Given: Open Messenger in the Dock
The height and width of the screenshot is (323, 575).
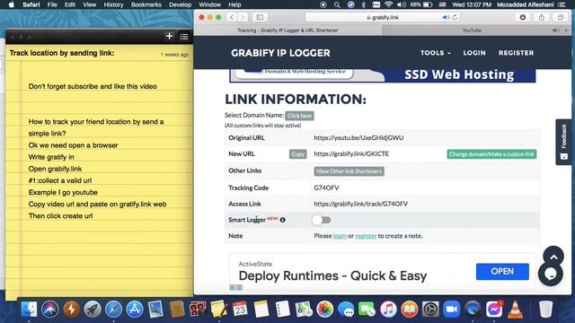Looking at the screenshot, I should click(x=494, y=310).
